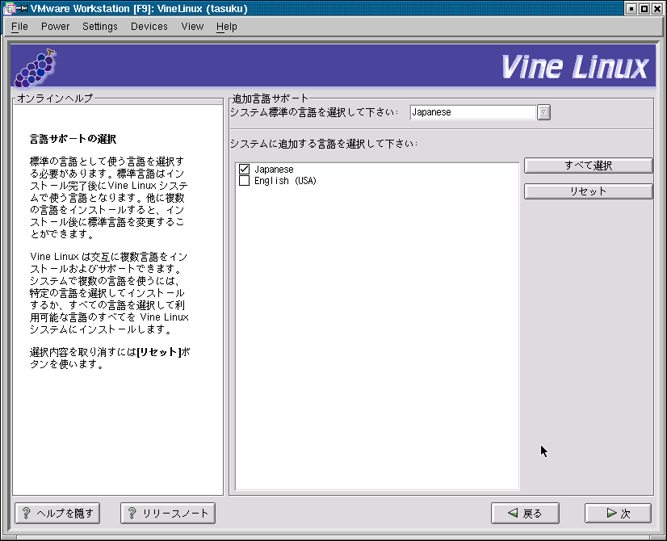
Task: Open the default language dropdown arrow
Action: point(544,112)
